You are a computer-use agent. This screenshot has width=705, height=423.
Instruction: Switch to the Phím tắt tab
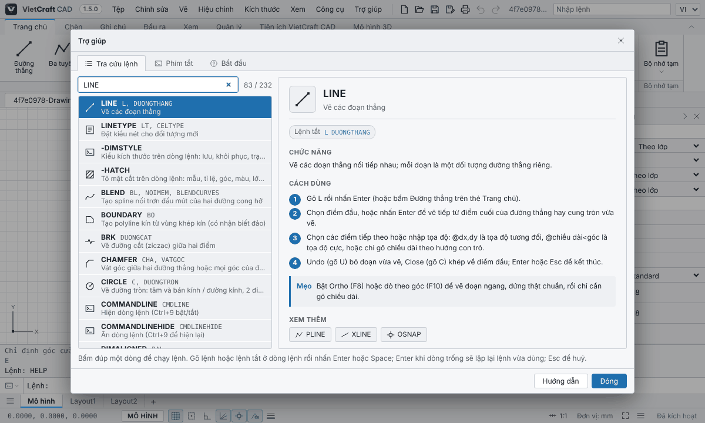174,63
